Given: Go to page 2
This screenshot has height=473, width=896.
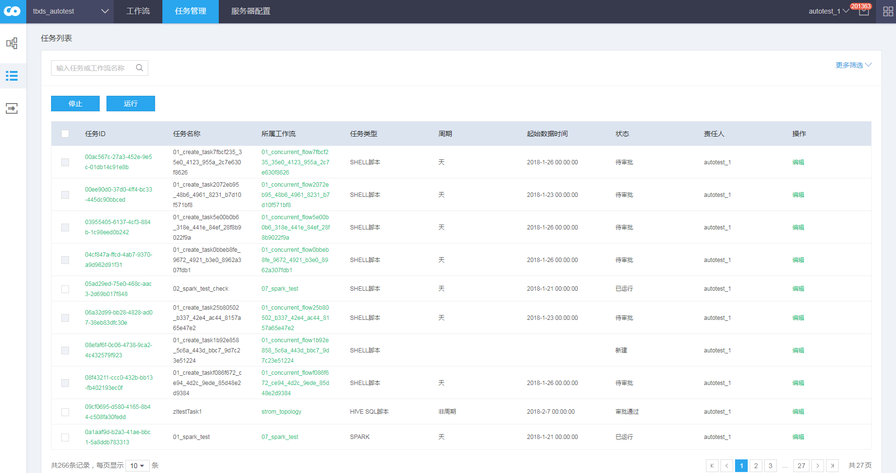Looking at the screenshot, I should pyautogui.click(x=756, y=466).
